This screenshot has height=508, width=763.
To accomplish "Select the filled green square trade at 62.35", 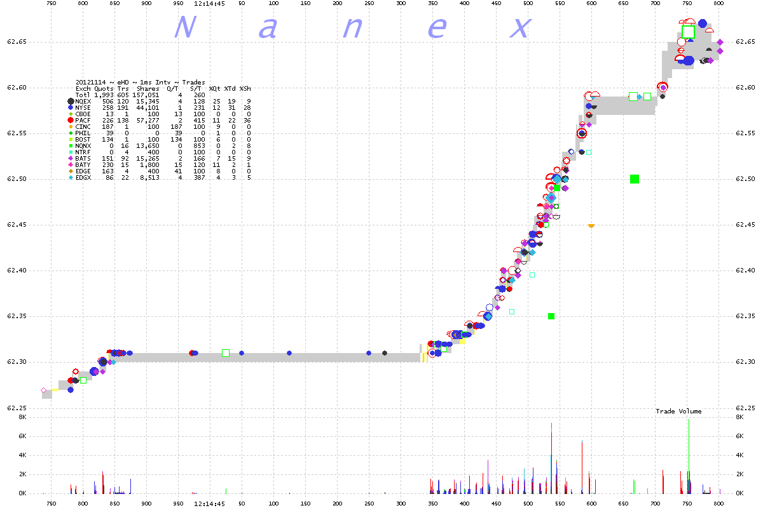I will click(551, 316).
